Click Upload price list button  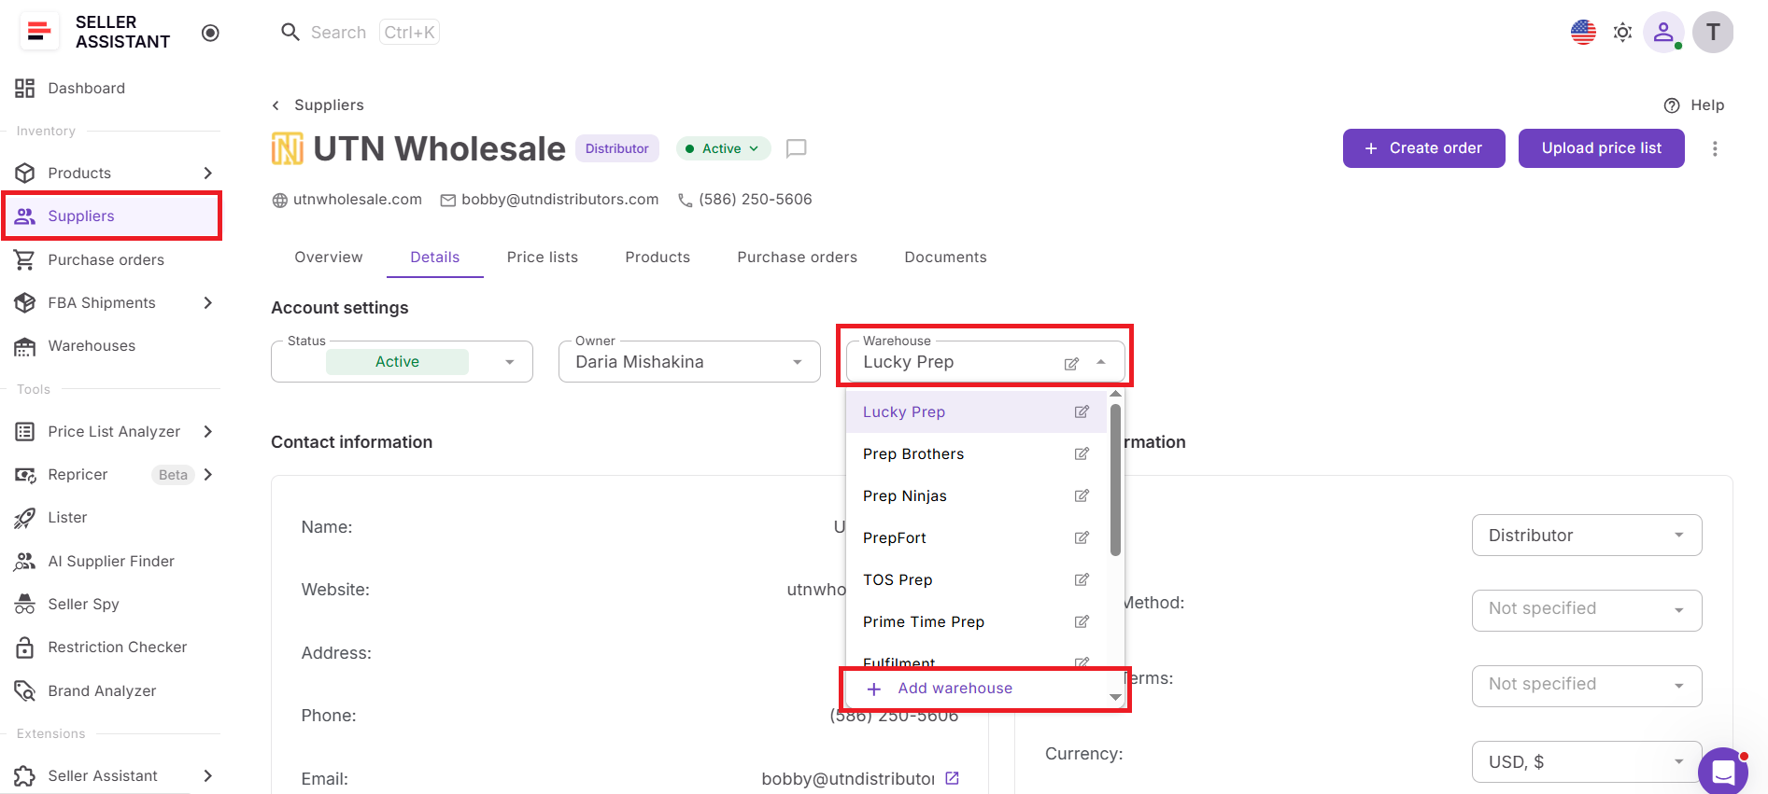pyautogui.click(x=1601, y=148)
